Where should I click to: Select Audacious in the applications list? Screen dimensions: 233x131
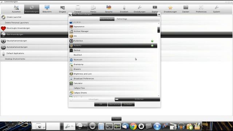click(x=113, y=41)
